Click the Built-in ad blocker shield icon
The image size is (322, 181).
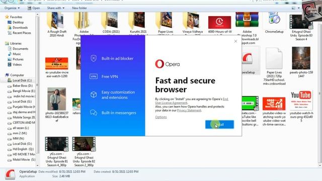coord(94,58)
